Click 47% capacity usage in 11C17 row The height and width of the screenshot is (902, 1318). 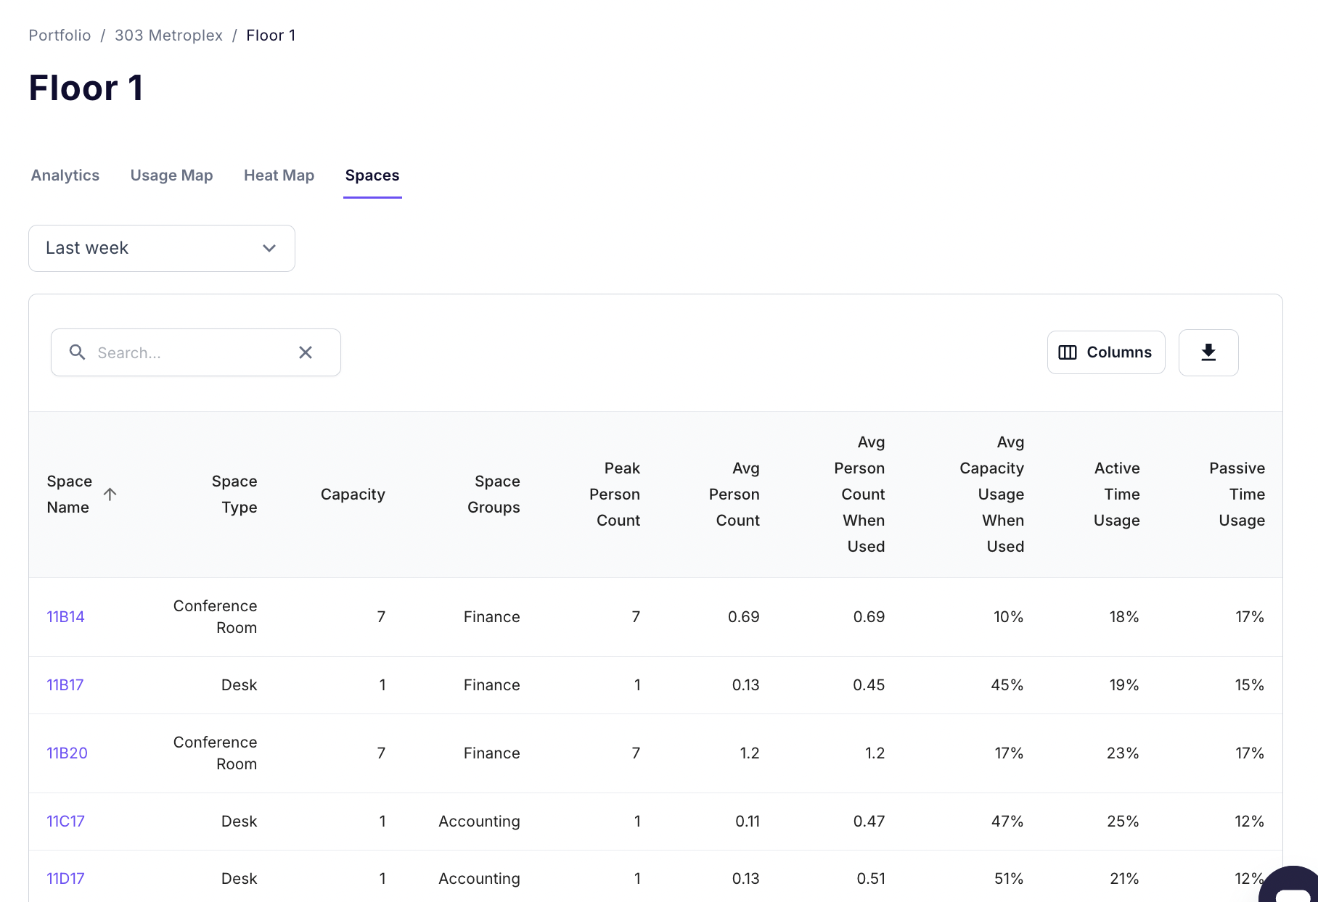click(1007, 822)
